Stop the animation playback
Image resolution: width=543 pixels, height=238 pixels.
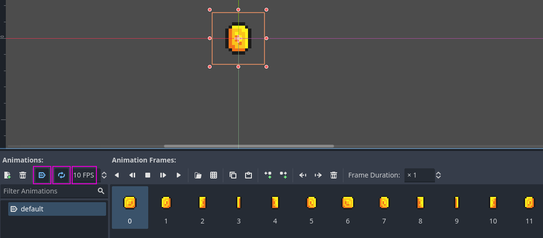point(148,175)
